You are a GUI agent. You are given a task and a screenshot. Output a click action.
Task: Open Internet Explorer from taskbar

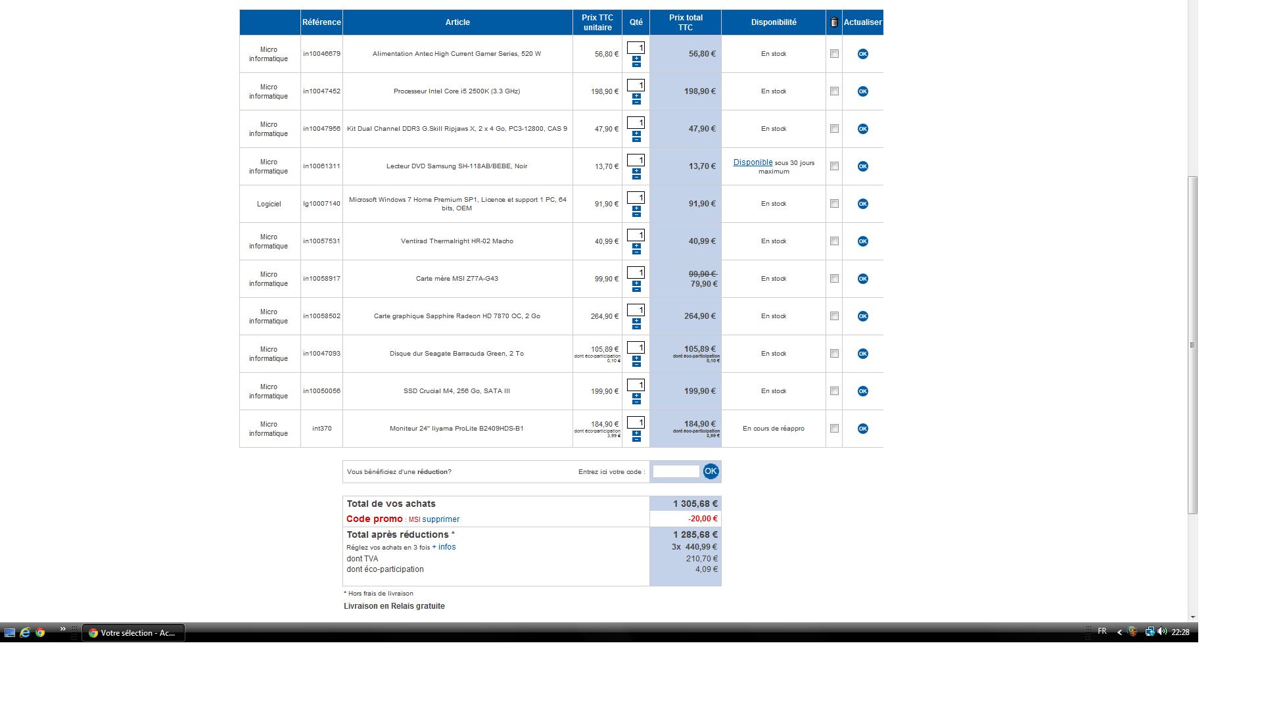tap(25, 632)
